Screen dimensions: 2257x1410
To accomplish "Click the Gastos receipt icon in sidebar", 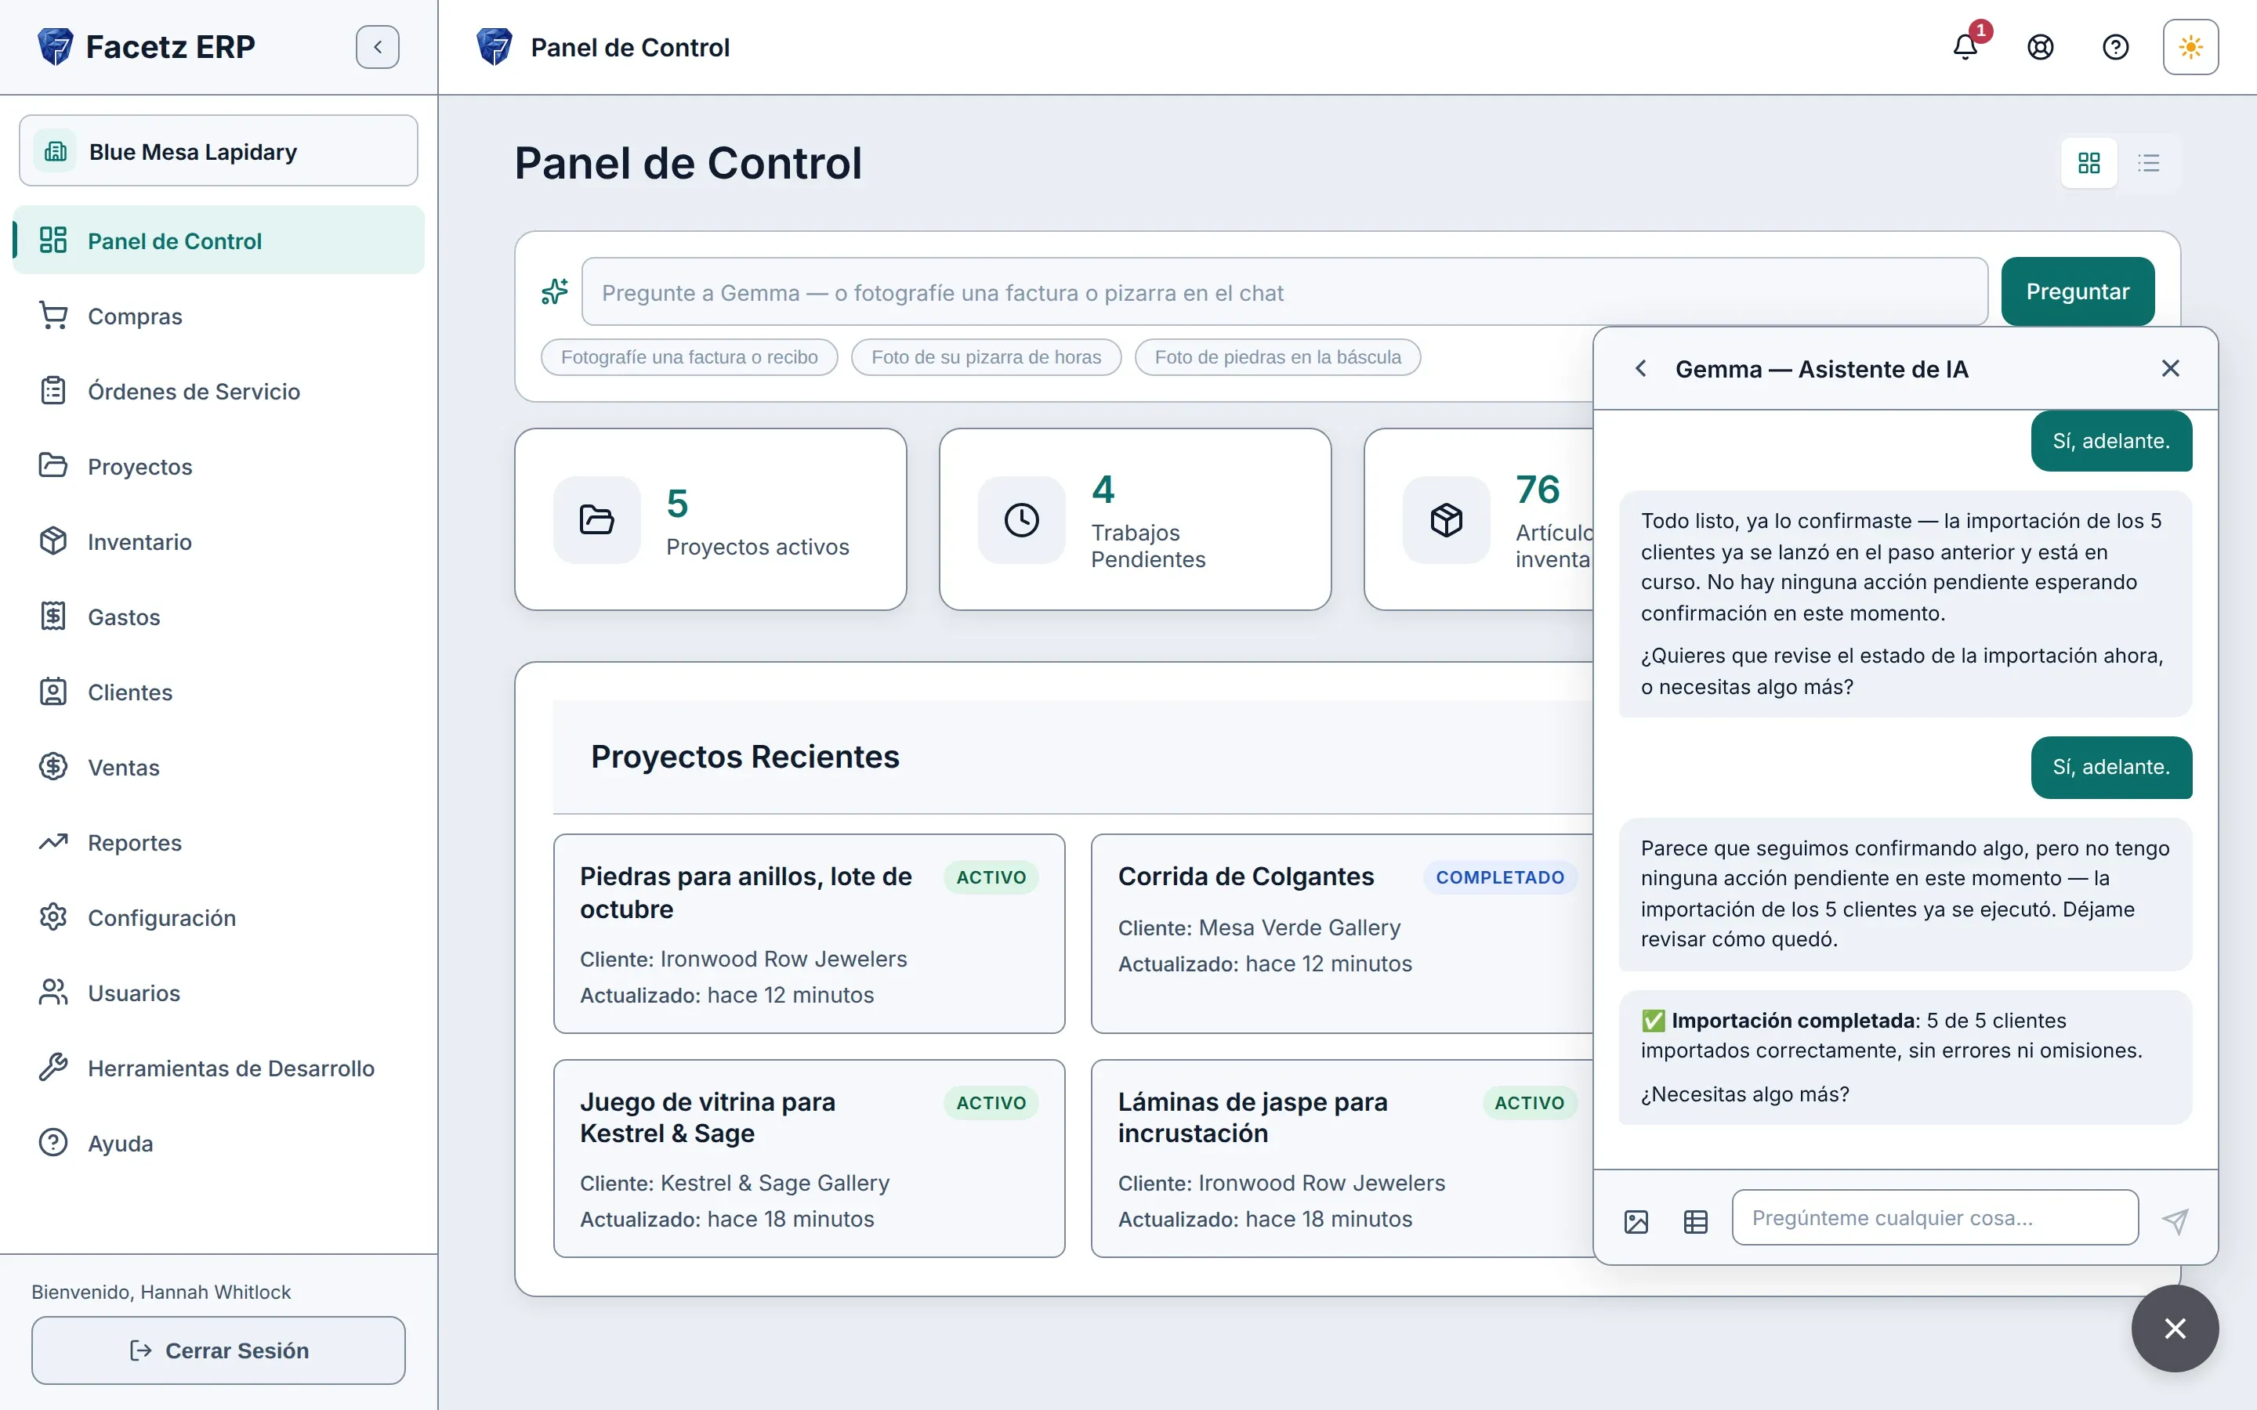I will click(x=53, y=616).
